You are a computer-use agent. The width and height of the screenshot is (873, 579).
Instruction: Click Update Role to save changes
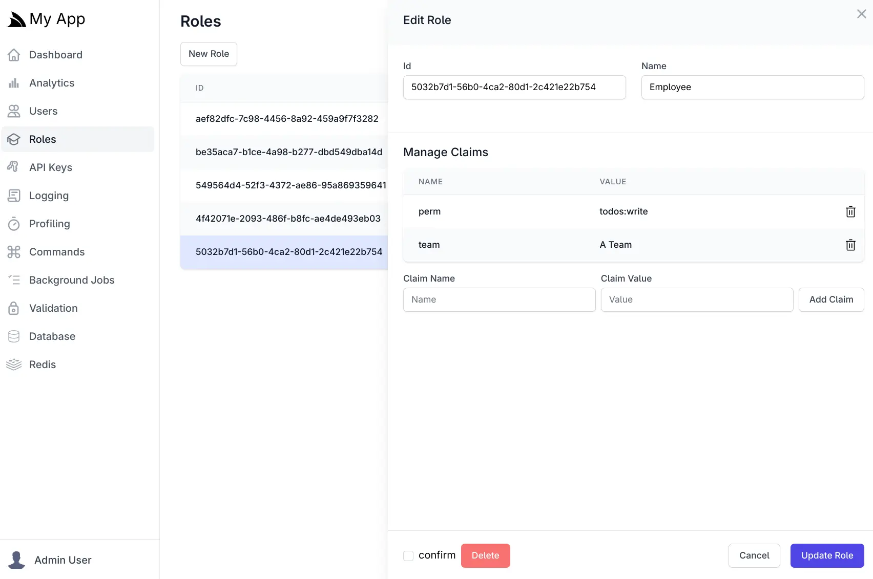[x=826, y=555]
